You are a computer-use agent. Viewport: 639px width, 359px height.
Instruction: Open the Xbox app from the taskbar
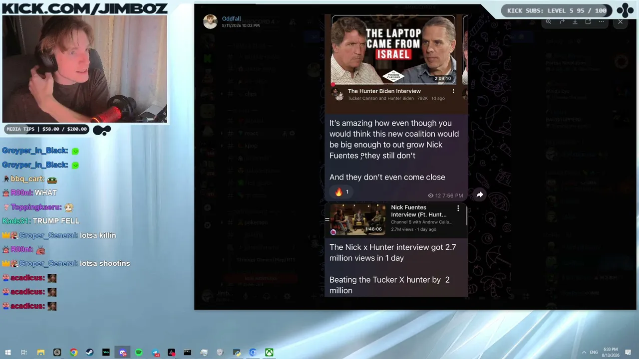(269, 353)
